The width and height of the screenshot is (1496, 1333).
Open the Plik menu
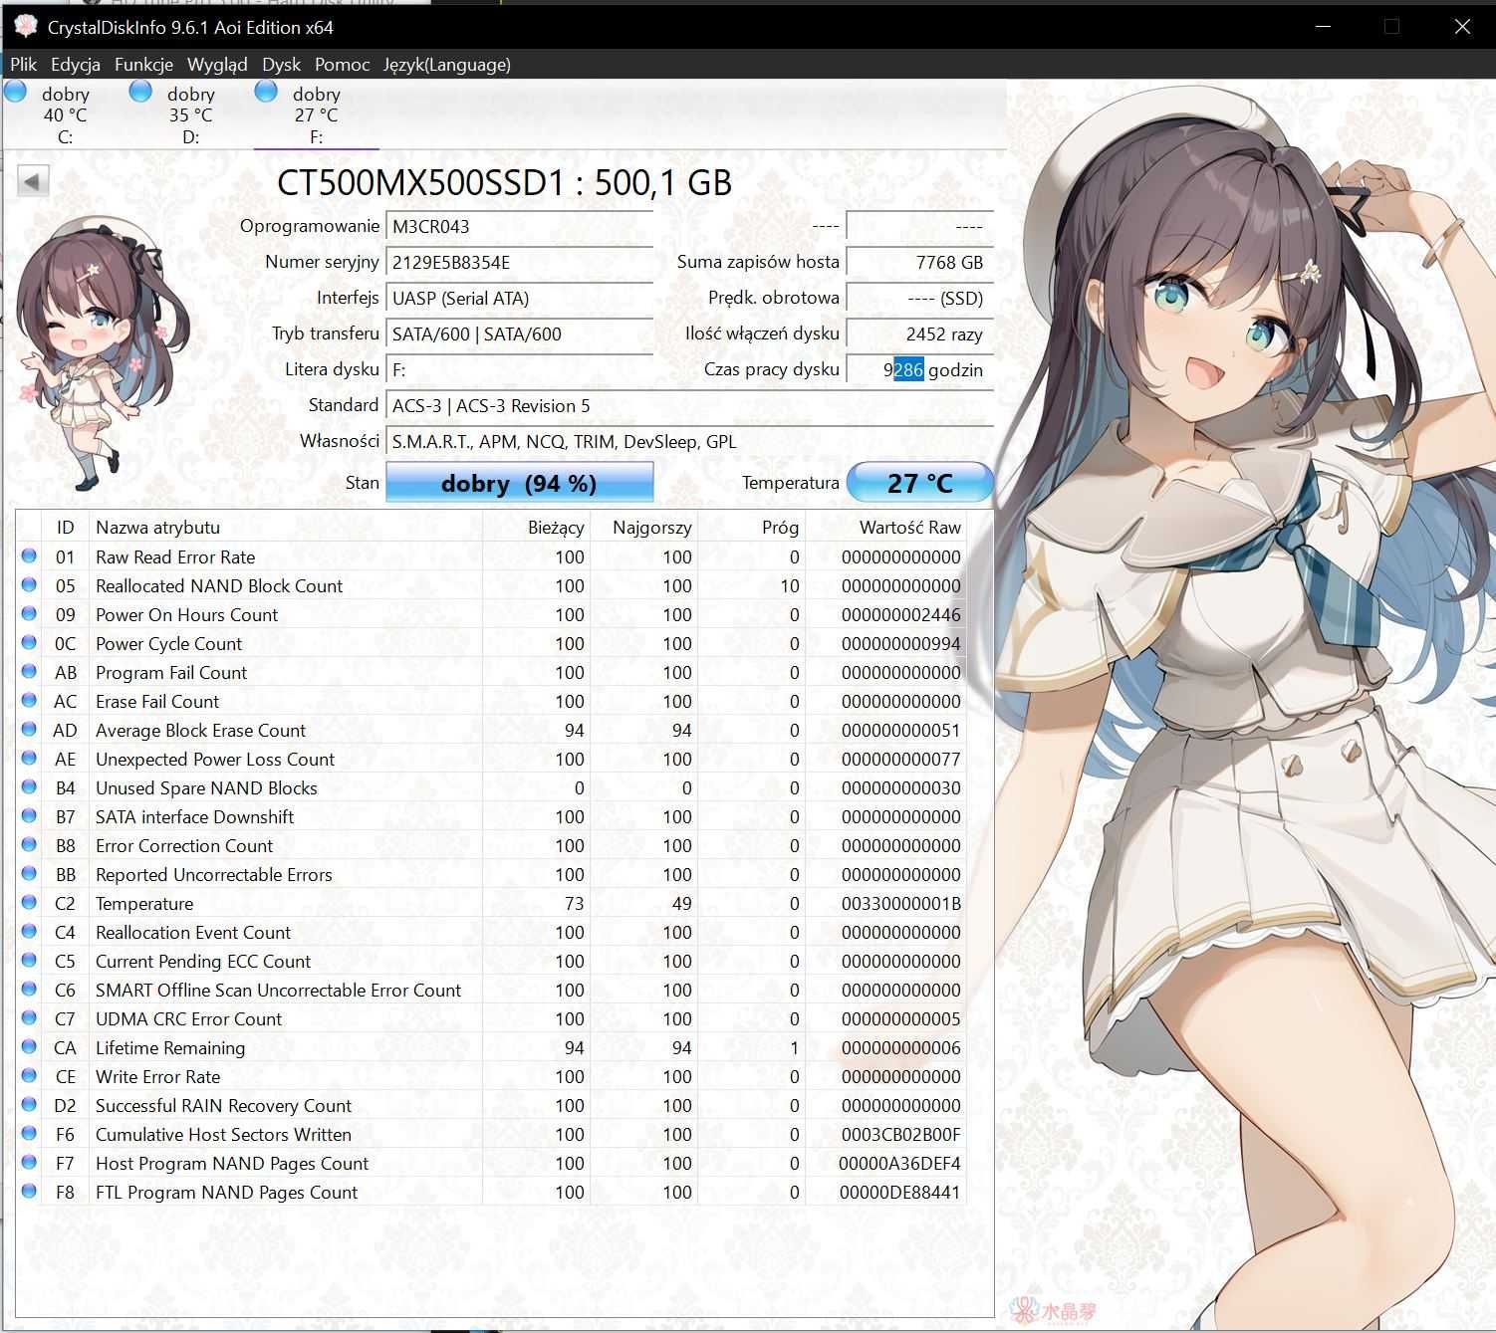point(23,65)
